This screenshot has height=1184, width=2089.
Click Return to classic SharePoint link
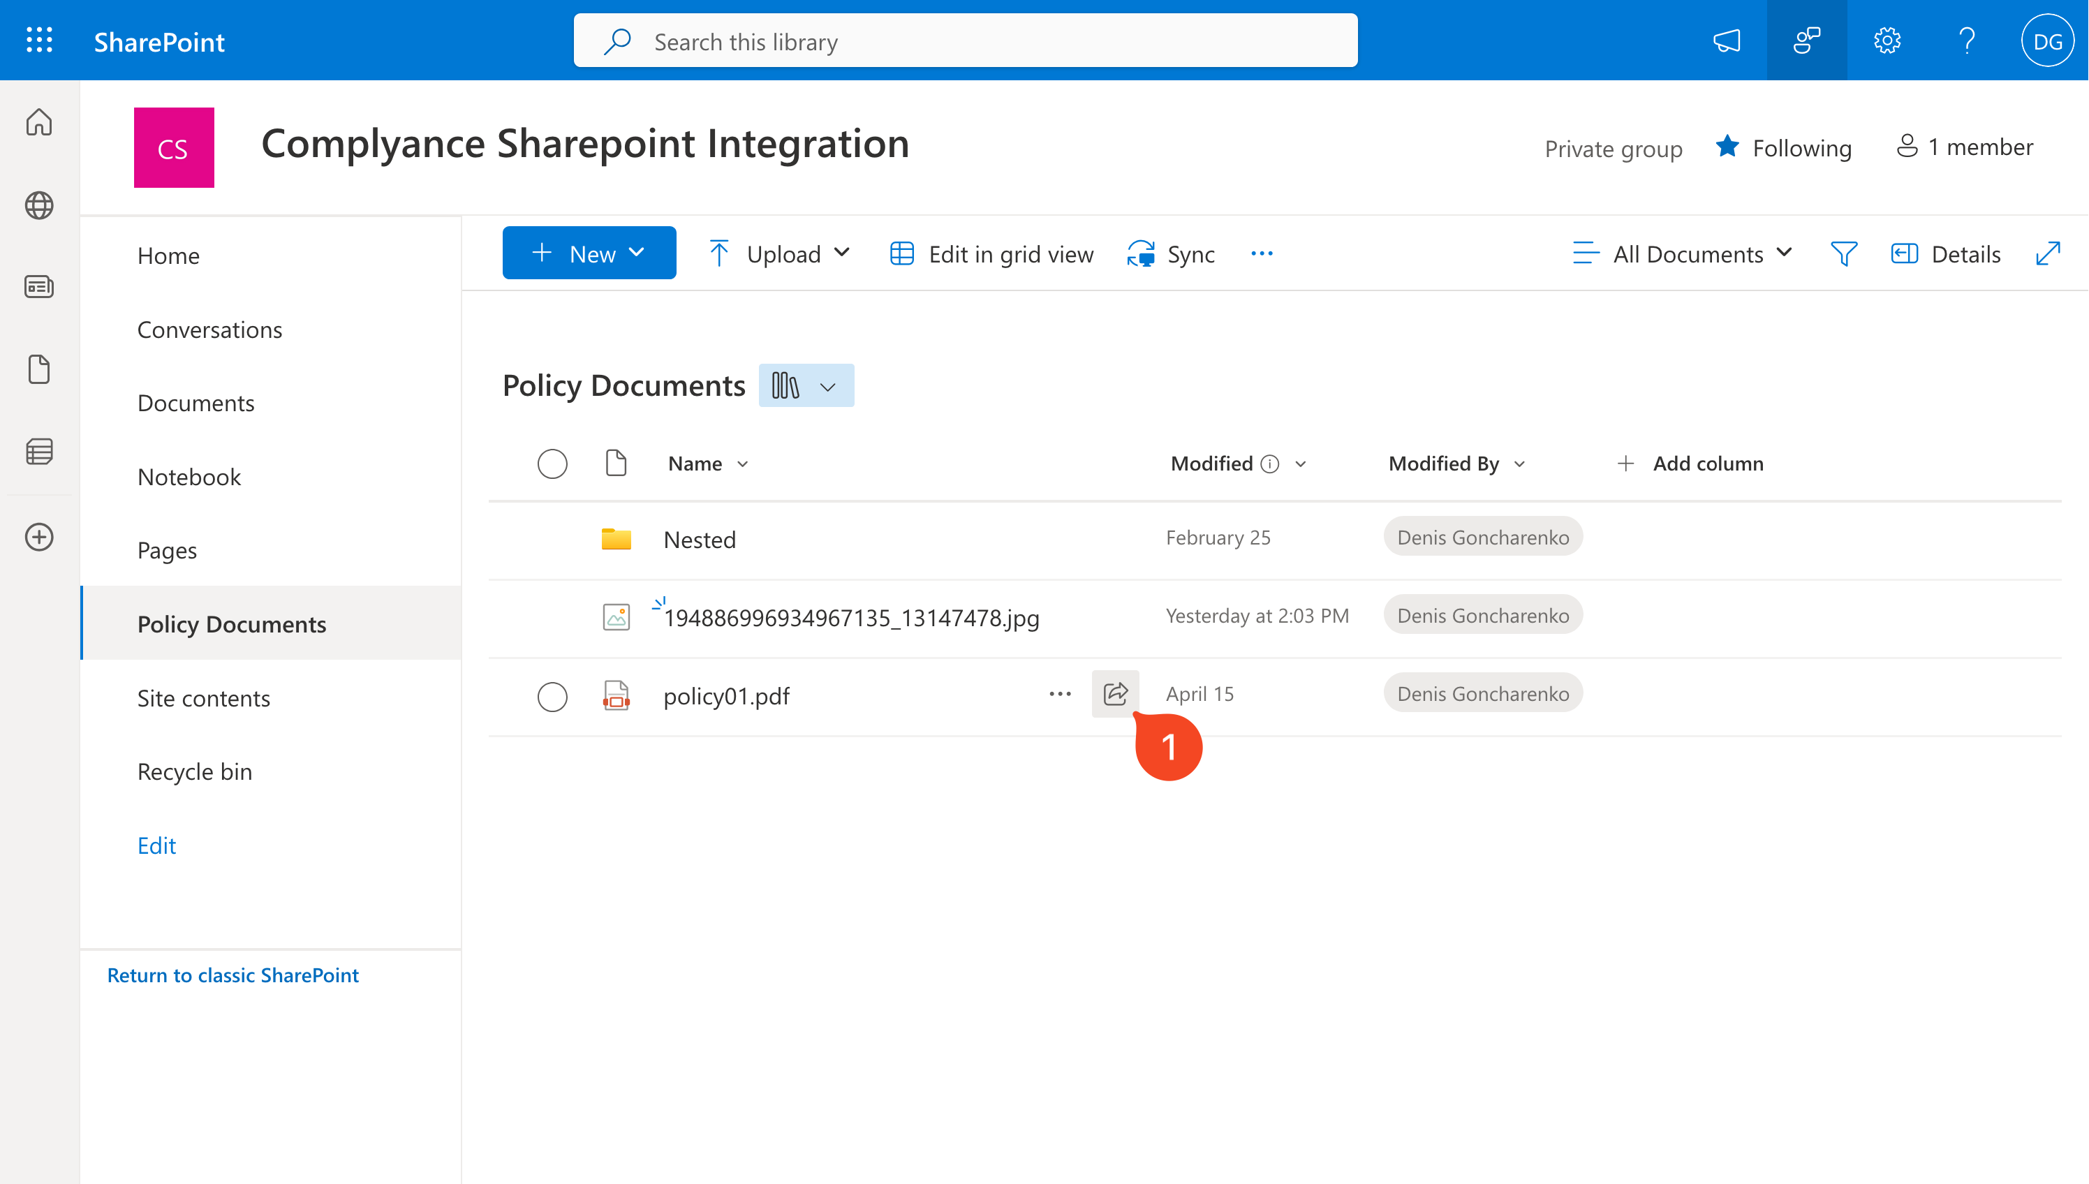[x=232, y=975]
